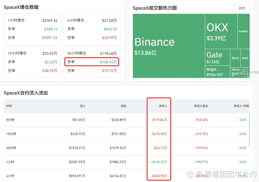Image resolution: width=259 pixels, height=182 pixels.
Task: Click the flow table vertical scrollbar
Action: (249, 129)
